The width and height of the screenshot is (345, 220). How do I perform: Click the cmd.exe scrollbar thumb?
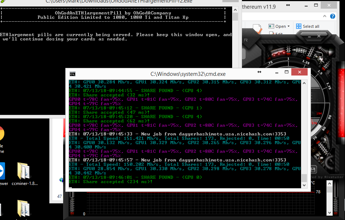(x=304, y=178)
